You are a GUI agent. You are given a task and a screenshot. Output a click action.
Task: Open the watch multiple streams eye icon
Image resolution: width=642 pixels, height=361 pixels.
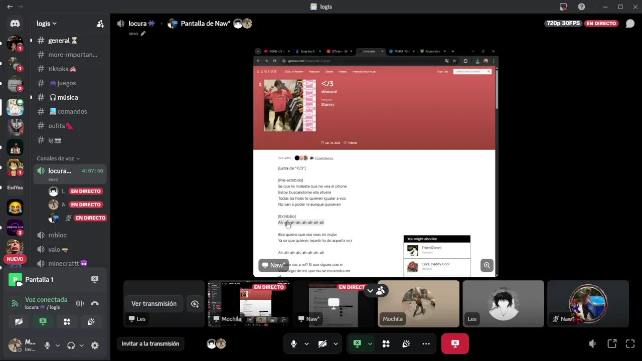195,304
